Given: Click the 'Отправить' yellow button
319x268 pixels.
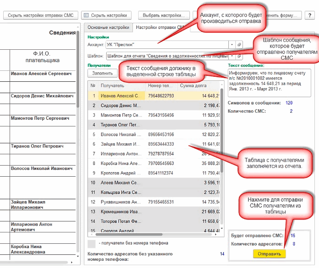Looking at the screenshot, I should coord(270,254).
